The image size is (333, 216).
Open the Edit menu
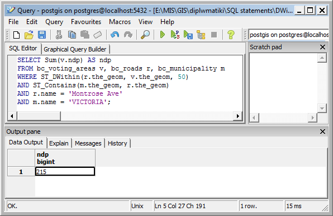tap(32, 22)
